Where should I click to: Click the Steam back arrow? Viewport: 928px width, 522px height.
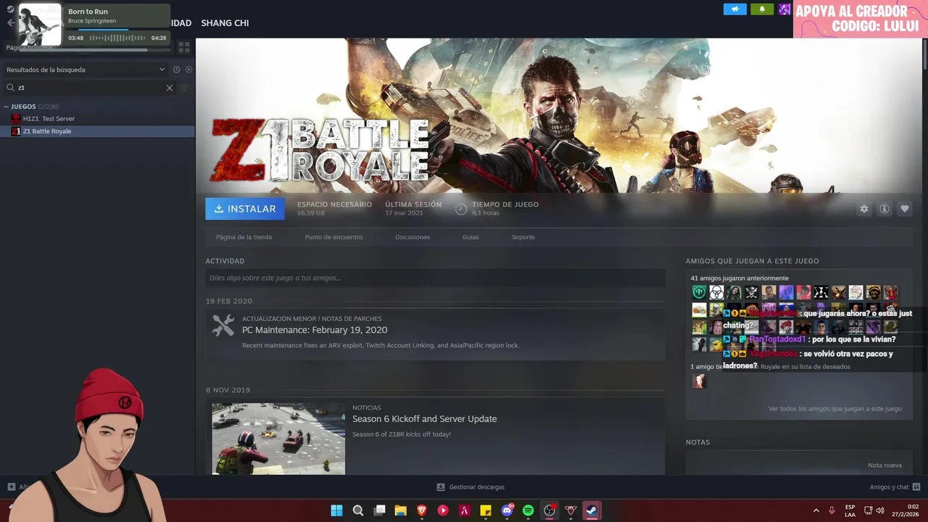pyautogui.click(x=10, y=23)
